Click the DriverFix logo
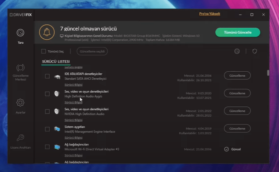The image size is (279, 172). point(21,15)
